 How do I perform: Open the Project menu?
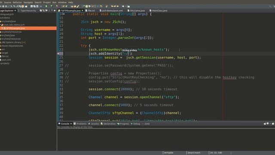(x=47, y=3)
